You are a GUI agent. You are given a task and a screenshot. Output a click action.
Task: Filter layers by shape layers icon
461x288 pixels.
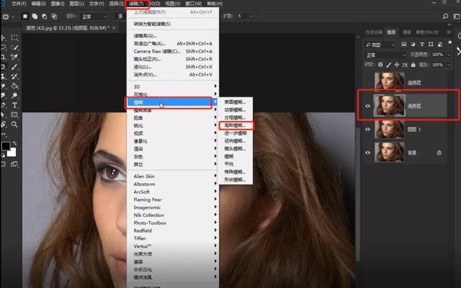click(x=431, y=44)
